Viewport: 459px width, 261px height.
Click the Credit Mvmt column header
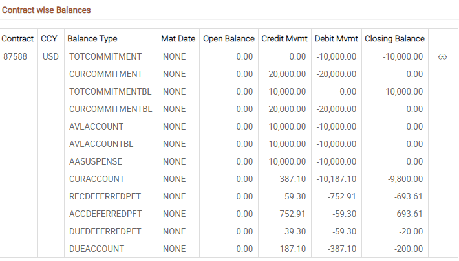click(x=284, y=39)
